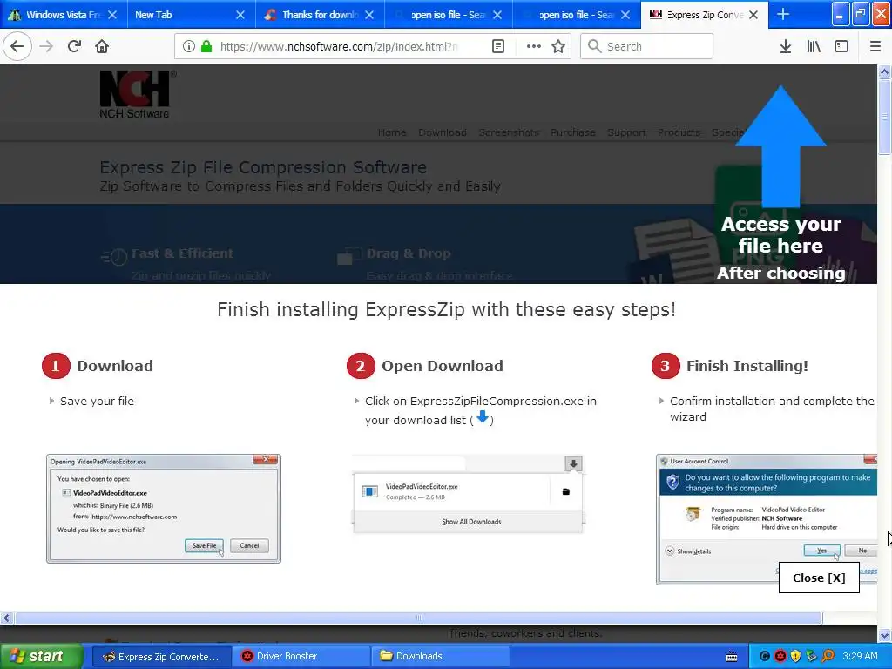892x669 pixels.
Task: Open Downloads folder from taskbar
Action: 440,657
